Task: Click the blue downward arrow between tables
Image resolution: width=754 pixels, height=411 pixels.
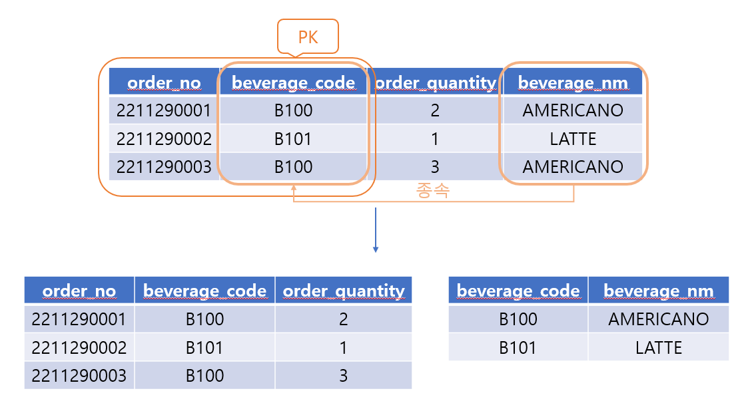Action: click(376, 230)
